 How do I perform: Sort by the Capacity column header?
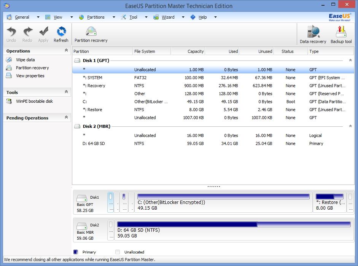click(188, 51)
